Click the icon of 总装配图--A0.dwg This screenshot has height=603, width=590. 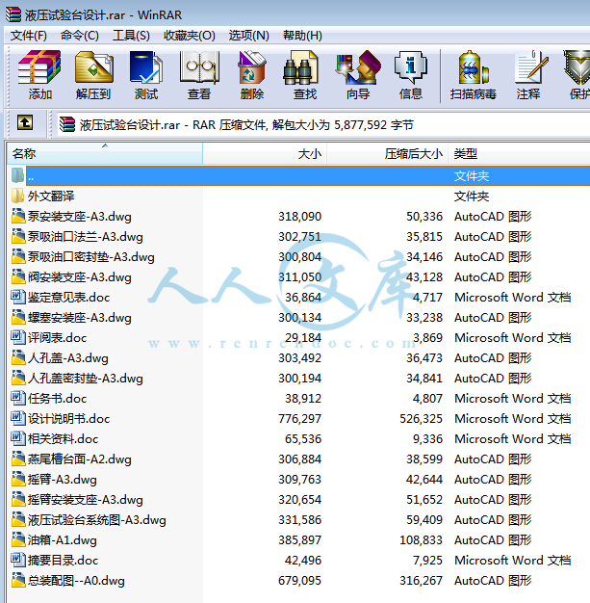point(18,580)
